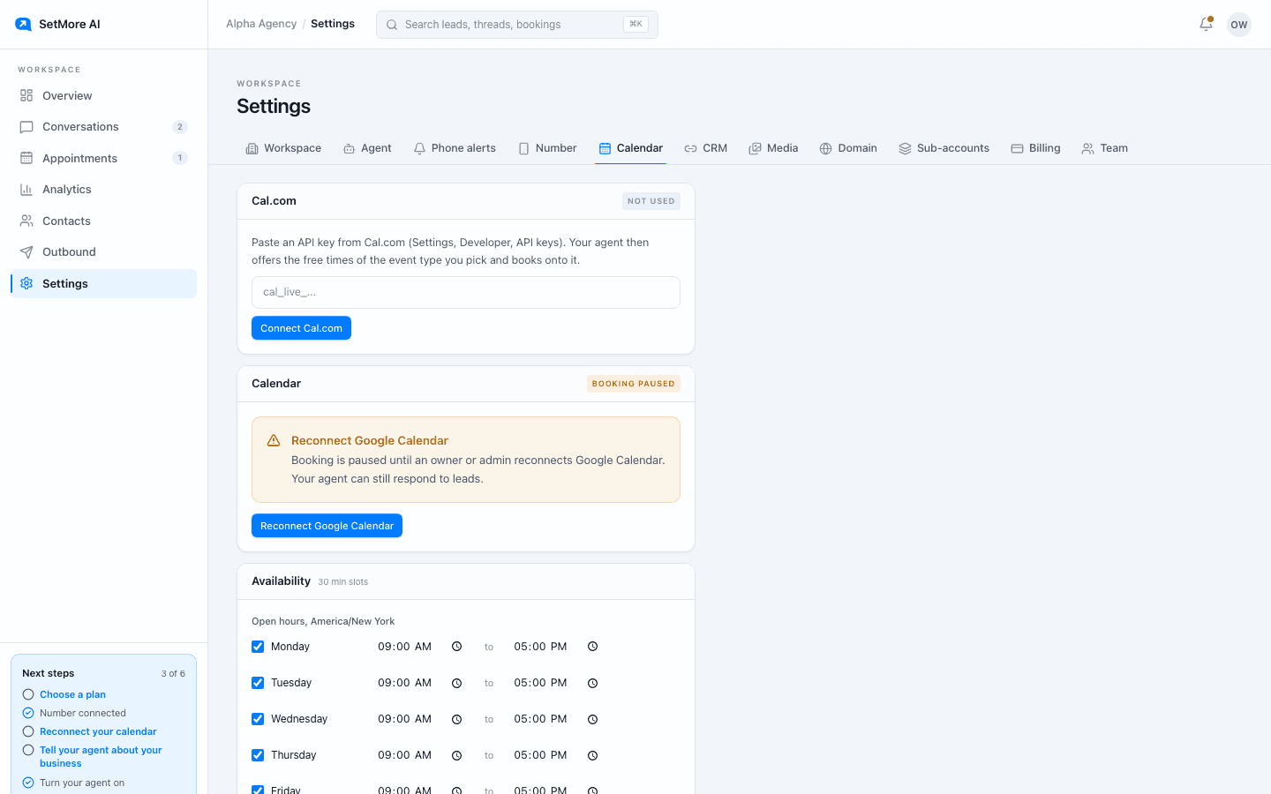This screenshot has height=794, width=1271.
Task: Open Thursday end time clock picker
Action: (x=593, y=755)
